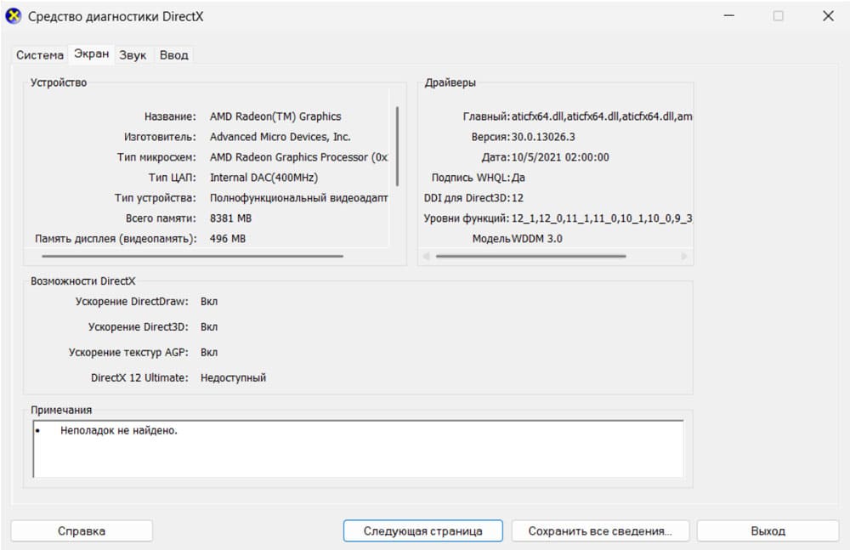Click the left arrow of the Устройство scrollbar
This screenshot has height=550, width=850.
pos(34,256)
